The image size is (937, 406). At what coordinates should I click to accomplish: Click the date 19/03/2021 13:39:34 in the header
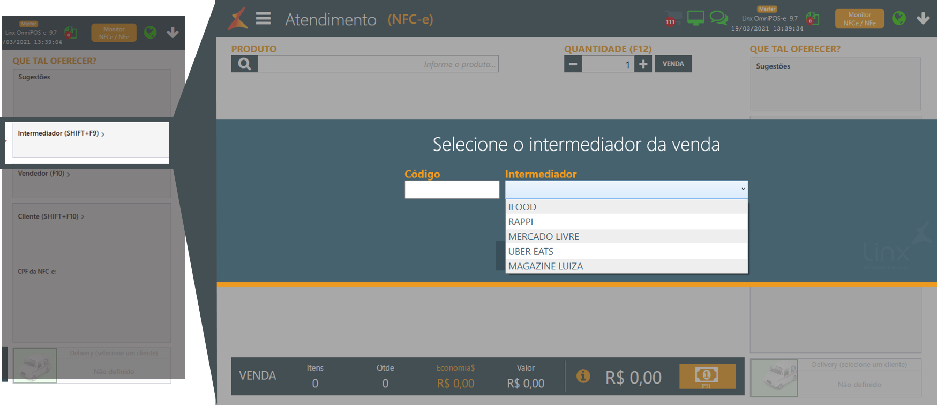point(767,29)
